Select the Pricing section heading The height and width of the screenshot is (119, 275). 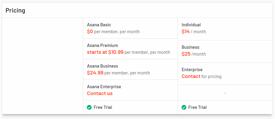coord(15,10)
